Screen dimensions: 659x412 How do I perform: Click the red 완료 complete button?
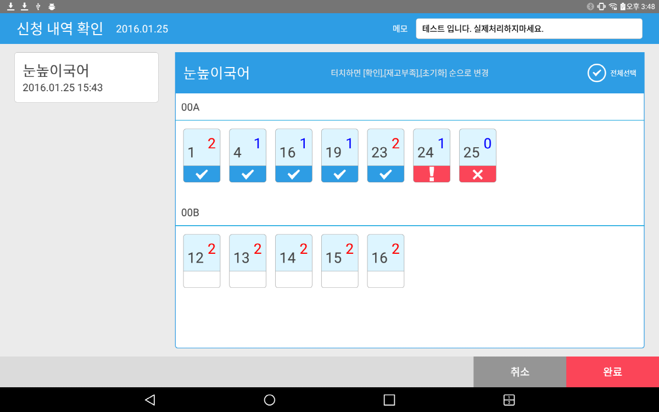612,372
